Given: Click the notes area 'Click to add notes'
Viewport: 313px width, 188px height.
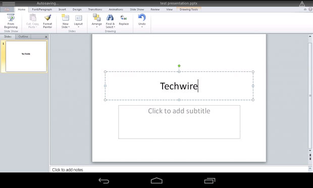Looking at the screenshot, I should [68, 170].
